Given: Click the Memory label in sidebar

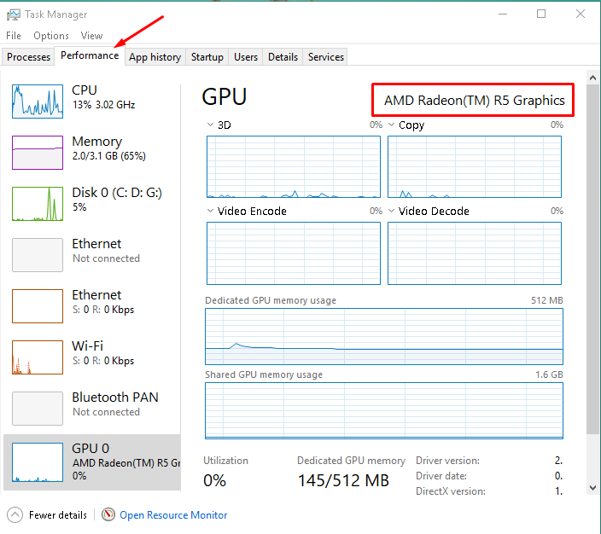Looking at the screenshot, I should coord(97,142).
